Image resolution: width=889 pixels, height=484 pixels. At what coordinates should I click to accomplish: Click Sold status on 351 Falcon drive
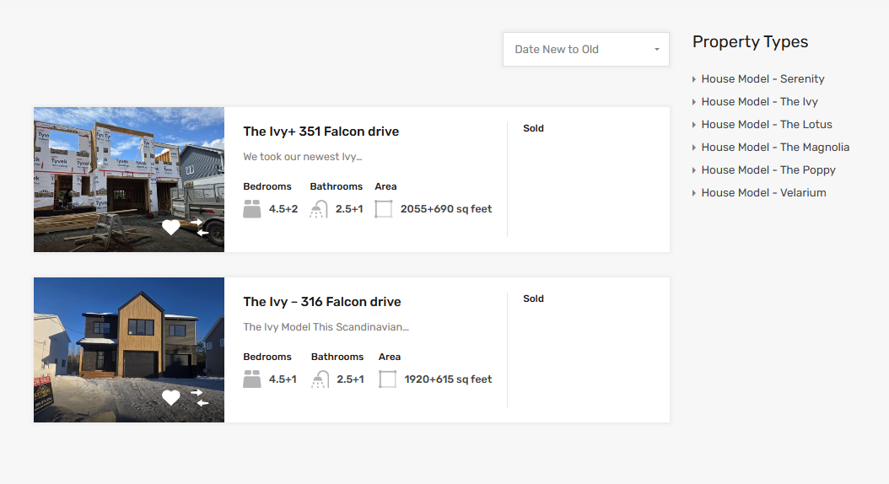[534, 128]
